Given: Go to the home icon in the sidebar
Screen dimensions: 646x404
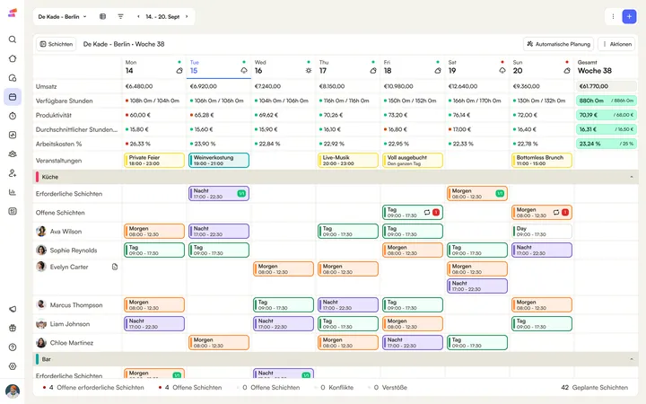Looking at the screenshot, I should [13, 58].
